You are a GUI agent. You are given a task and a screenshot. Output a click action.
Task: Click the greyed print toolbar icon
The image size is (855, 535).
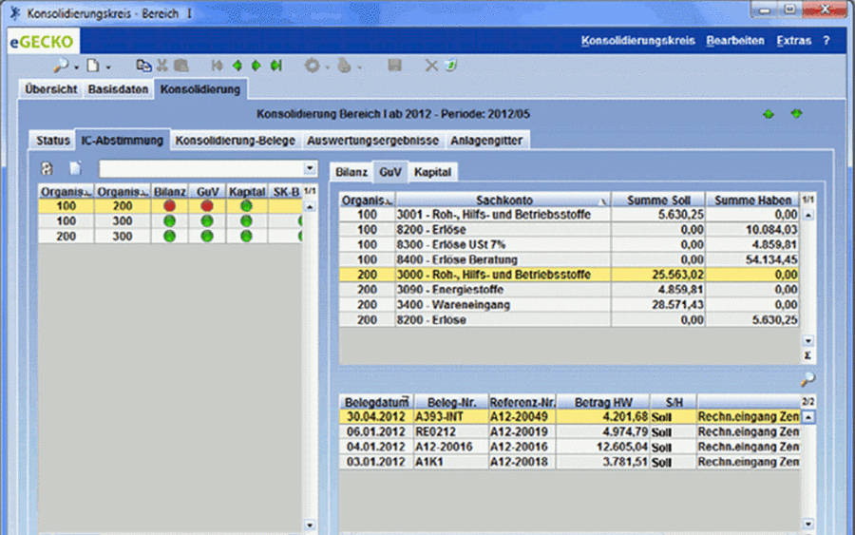tap(344, 66)
